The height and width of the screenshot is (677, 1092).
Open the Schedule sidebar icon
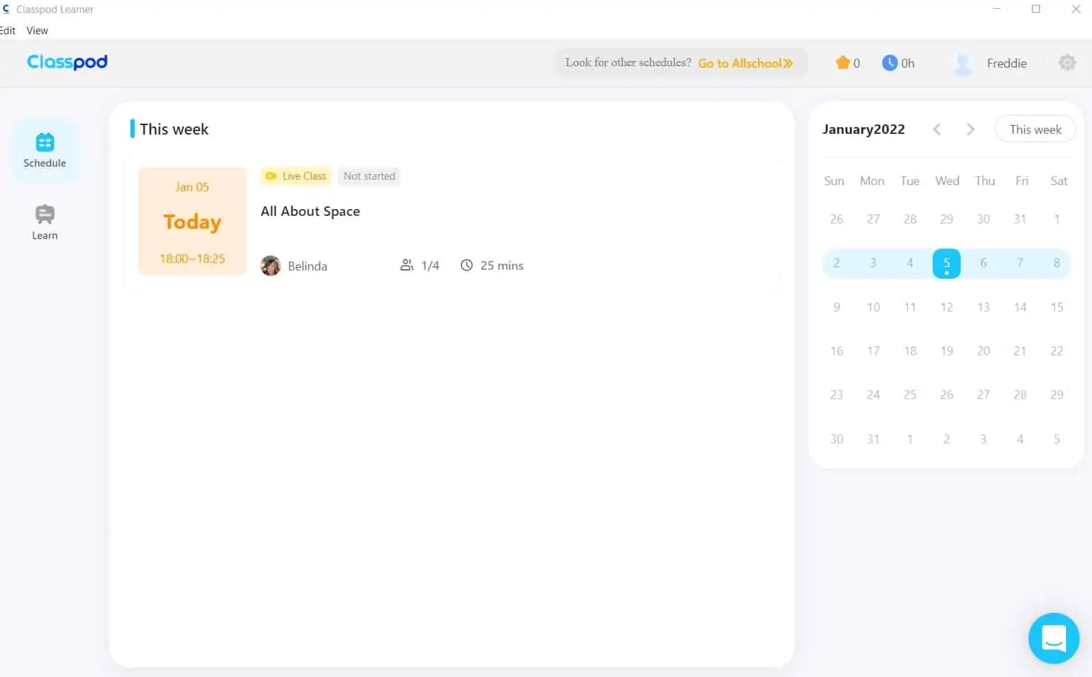point(44,150)
